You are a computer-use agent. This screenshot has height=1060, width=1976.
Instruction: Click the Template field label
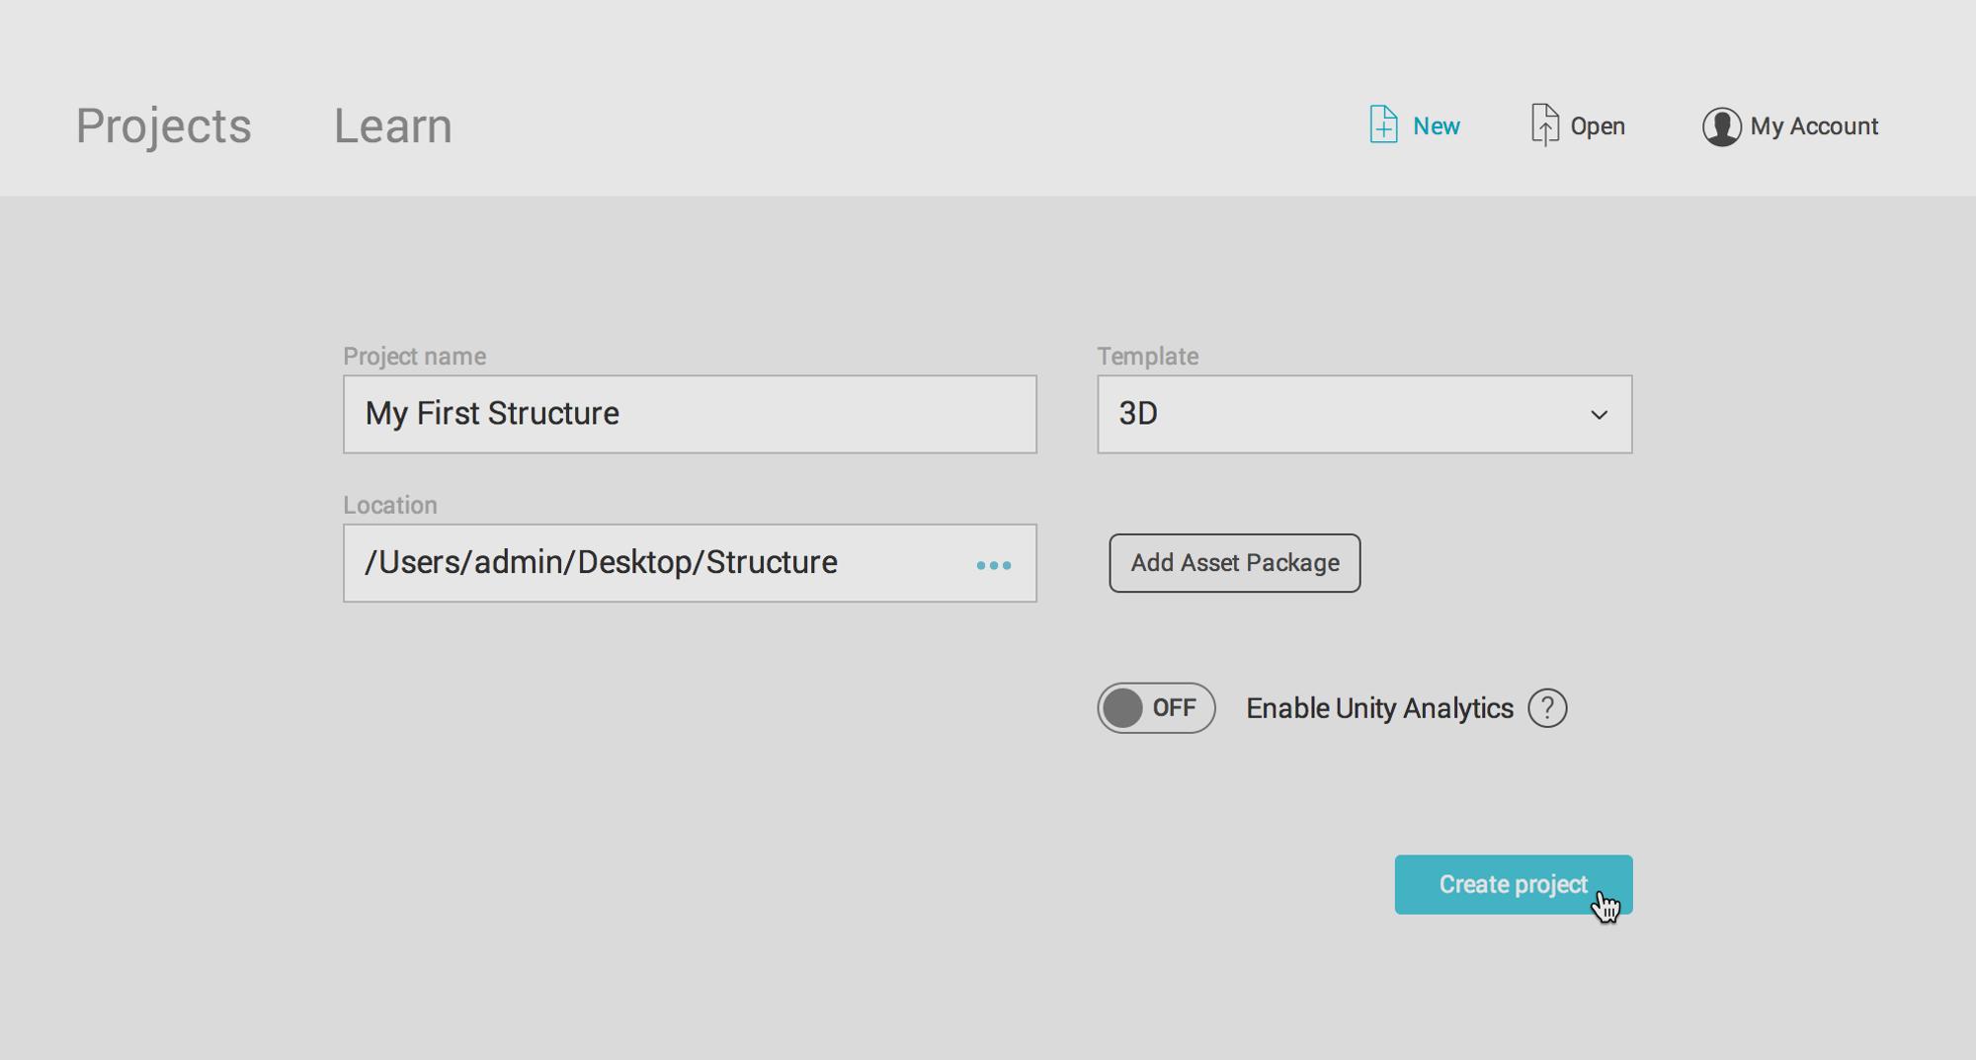pos(1147,357)
